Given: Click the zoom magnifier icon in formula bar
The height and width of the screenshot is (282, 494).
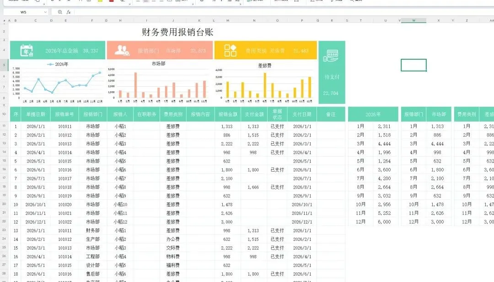Looking at the screenshot, I should coord(60,12).
